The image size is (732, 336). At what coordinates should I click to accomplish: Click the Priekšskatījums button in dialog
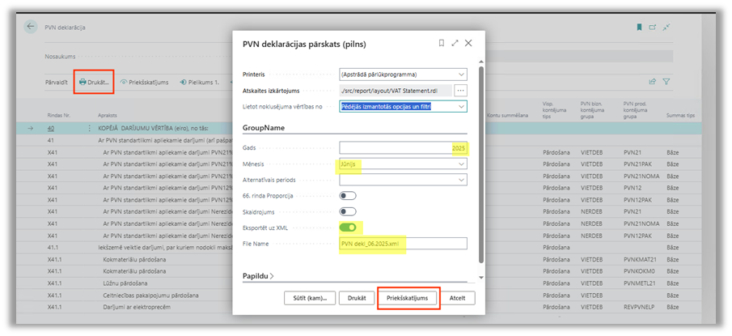coord(408,298)
